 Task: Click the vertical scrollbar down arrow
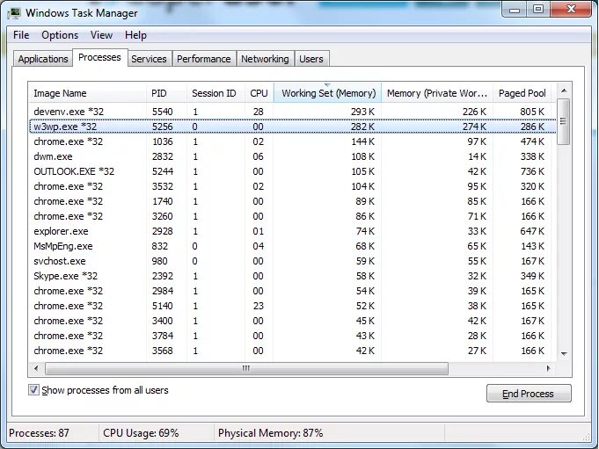[x=564, y=353]
